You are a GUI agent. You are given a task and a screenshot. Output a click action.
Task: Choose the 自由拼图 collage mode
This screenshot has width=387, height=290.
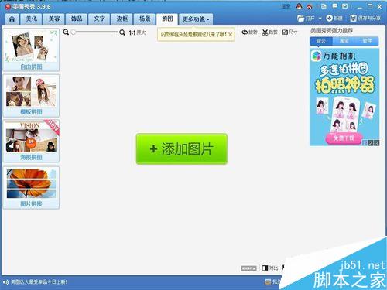point(31,49)
